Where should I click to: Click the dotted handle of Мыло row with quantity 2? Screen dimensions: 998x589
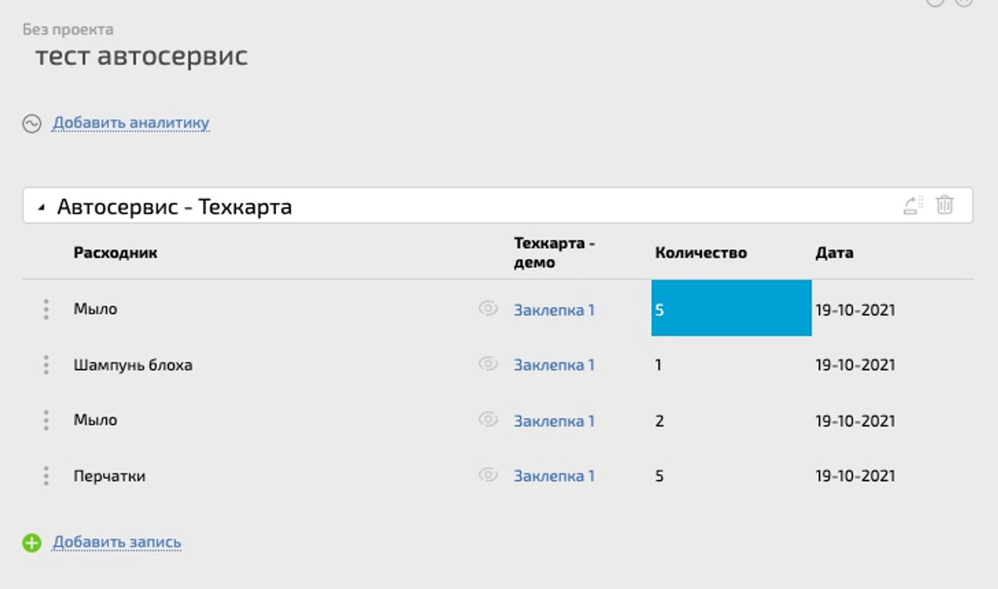[46, 420]
